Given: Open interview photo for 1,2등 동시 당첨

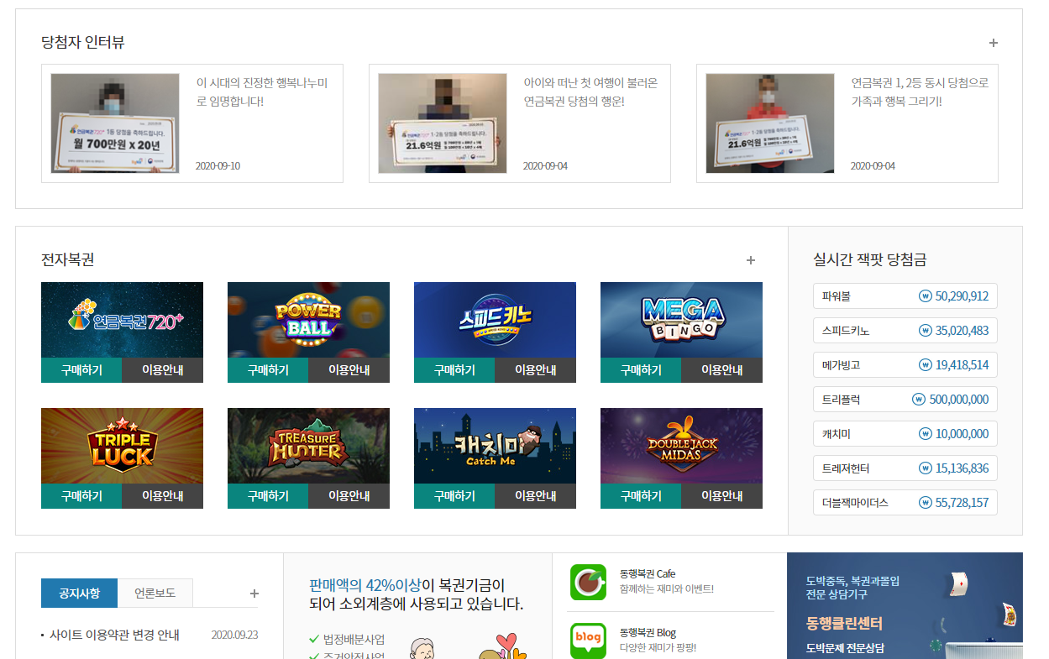Looking at the screenshot, I should (770, 123).
